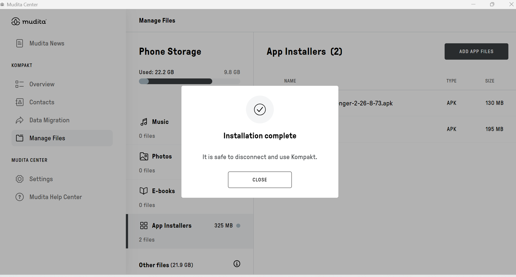Select the Overview list icon

20,84
